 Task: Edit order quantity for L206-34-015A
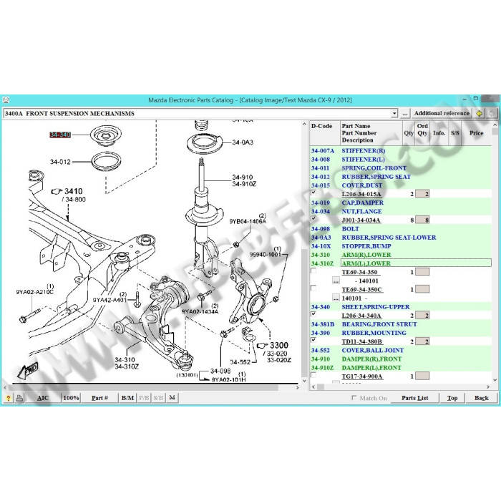422,194
